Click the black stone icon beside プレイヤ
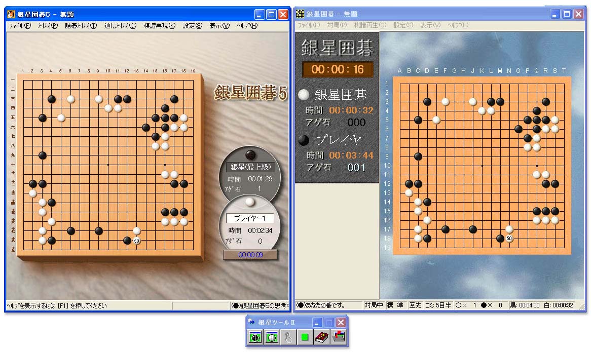Viewport: 591px width, 352px height. click(304, 140)
